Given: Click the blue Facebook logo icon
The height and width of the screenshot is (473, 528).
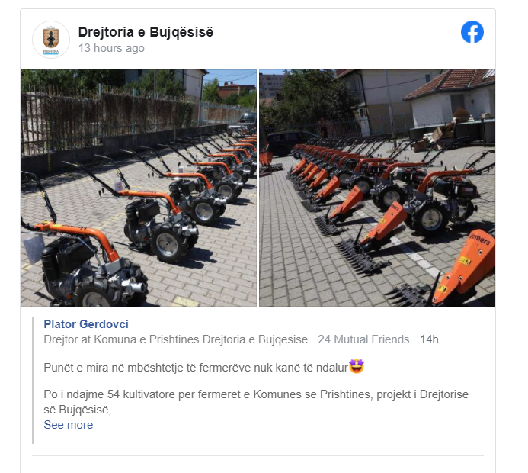Looking at the screenshot, I should coord(472,32).
